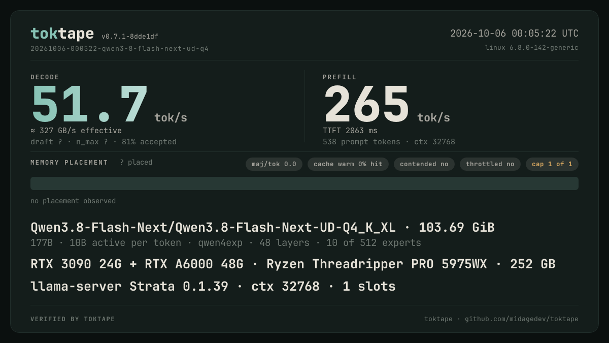609x343 pixels.
Task: Click the PREFILL section label
Action: pos(340,77)
